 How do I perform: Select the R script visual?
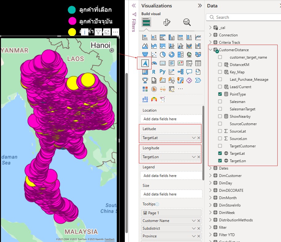153,71
